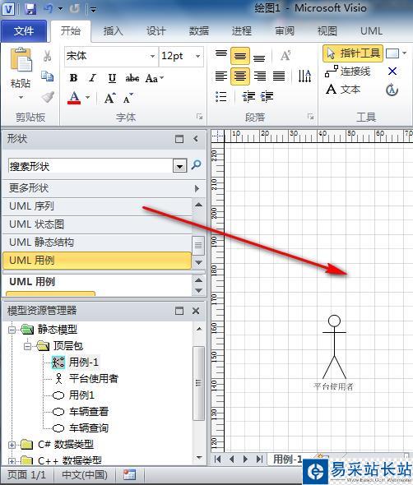Open the 文件 File tab
The image size is (413, 485).
click(x=24, y=31)
